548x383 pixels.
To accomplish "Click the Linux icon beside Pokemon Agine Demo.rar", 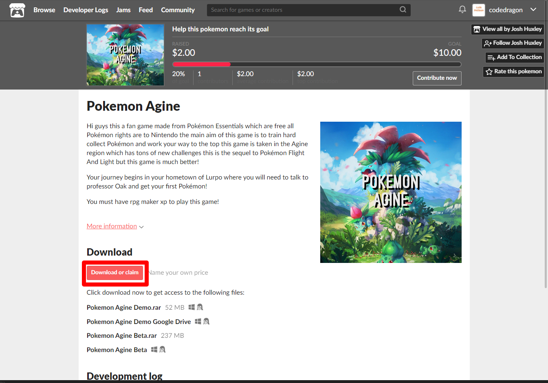I will point(200,307).
